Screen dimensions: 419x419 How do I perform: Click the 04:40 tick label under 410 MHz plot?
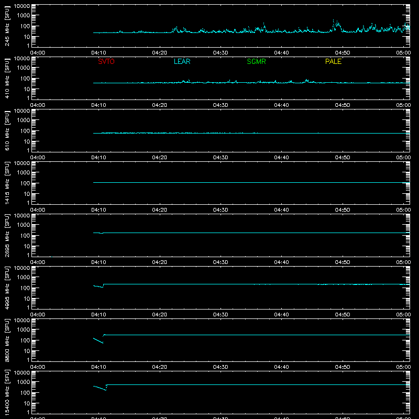coord(281,105)
